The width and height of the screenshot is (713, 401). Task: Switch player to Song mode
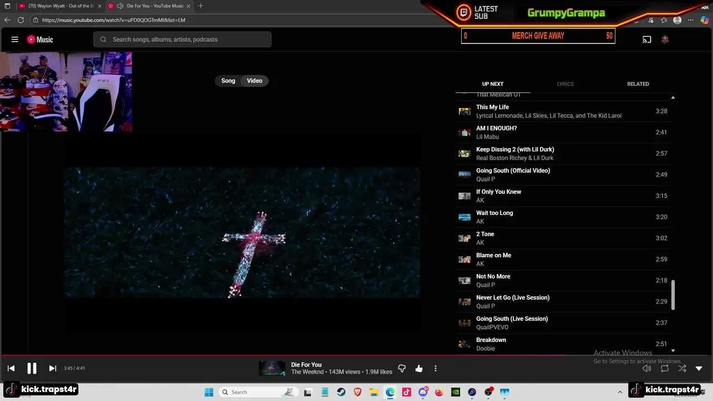[228, 81]
